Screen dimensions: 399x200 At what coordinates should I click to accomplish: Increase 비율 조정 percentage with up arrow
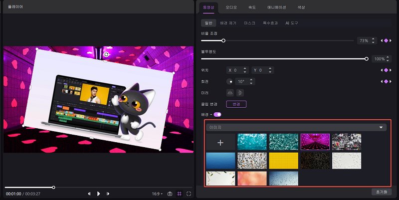pos(373,39)
